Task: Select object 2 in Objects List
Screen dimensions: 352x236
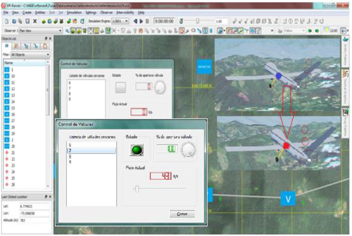Action: tap(25, 140)
